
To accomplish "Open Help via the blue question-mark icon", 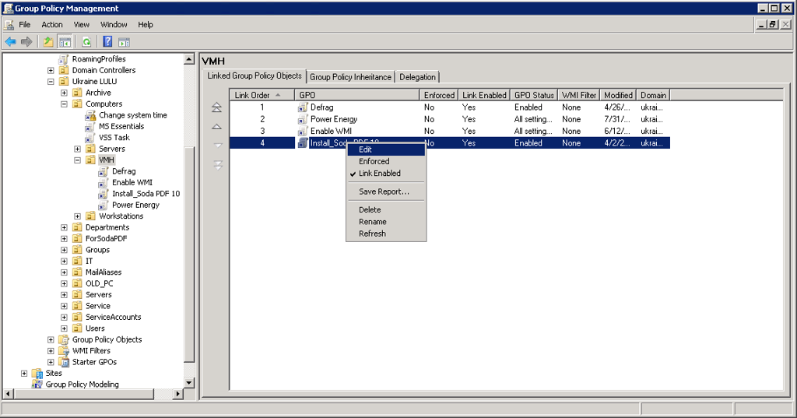I will pos(107,42).
